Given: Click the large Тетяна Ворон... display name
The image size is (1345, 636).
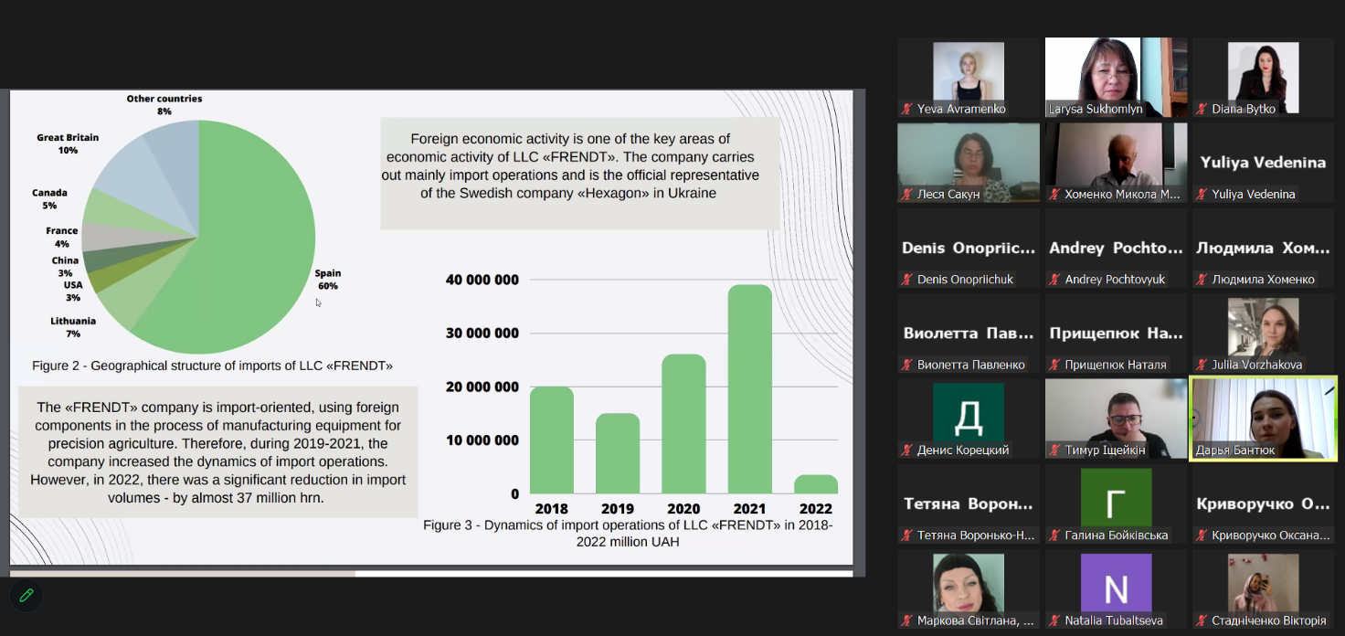Looking at the screenshot, I should coord(969,503).
